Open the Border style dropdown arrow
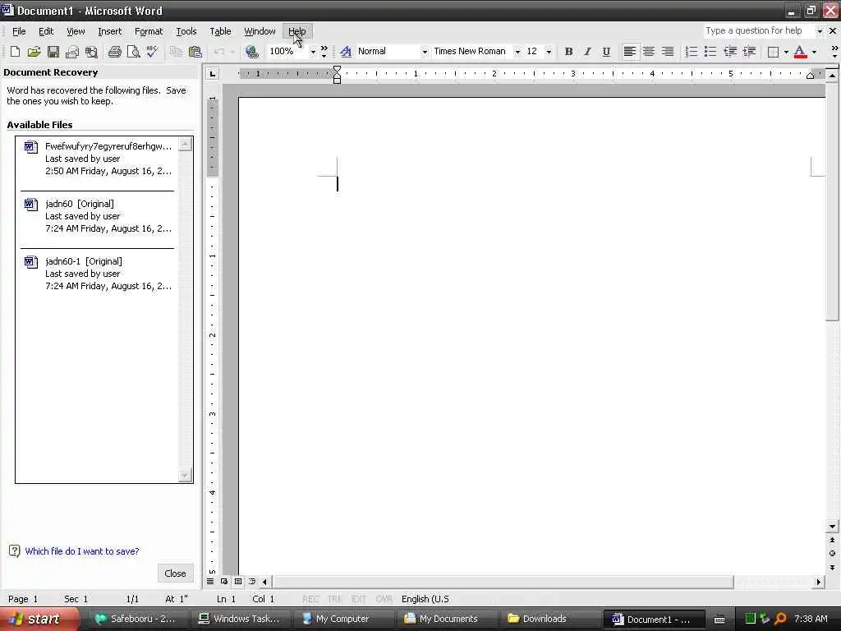841x631 pixels. pyautogui.click(x=786, y=52)
